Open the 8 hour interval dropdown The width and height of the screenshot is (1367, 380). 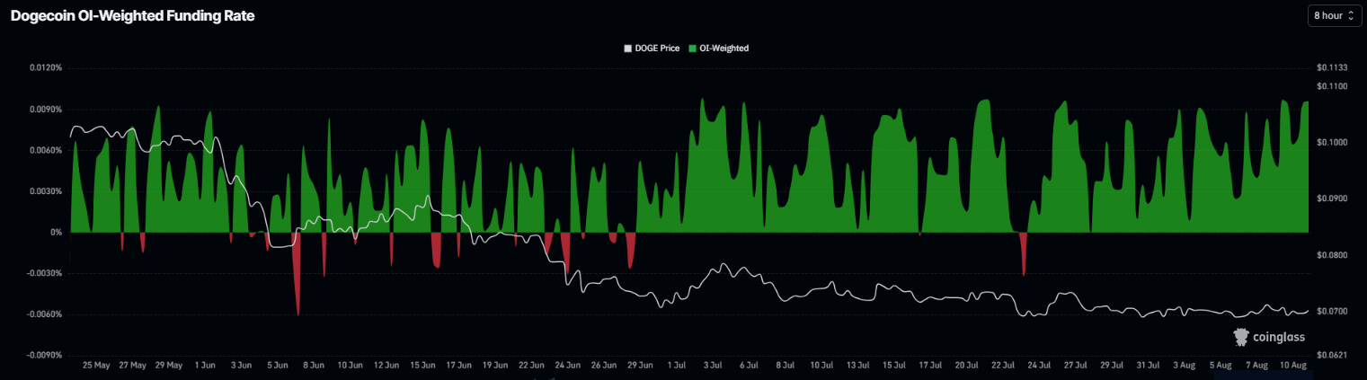1335,15
